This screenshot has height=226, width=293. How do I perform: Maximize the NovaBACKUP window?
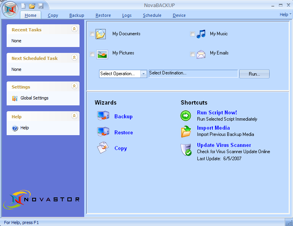(x=281, y=5)
